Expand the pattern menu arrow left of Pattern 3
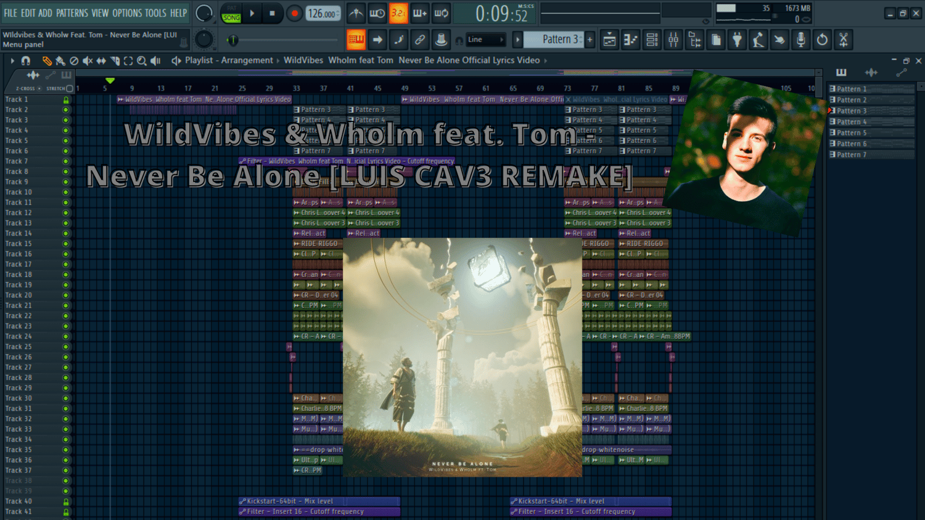 click(518, 40)
